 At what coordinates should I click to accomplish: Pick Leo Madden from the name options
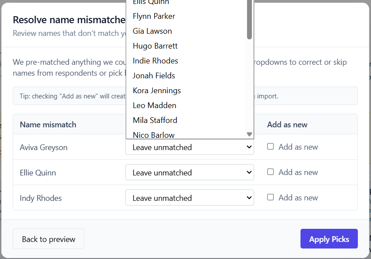[x=154, y=105]
